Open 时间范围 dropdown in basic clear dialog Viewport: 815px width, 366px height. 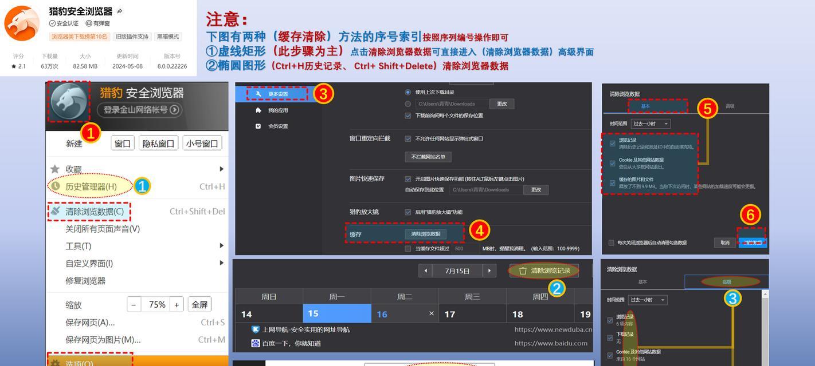651,124
